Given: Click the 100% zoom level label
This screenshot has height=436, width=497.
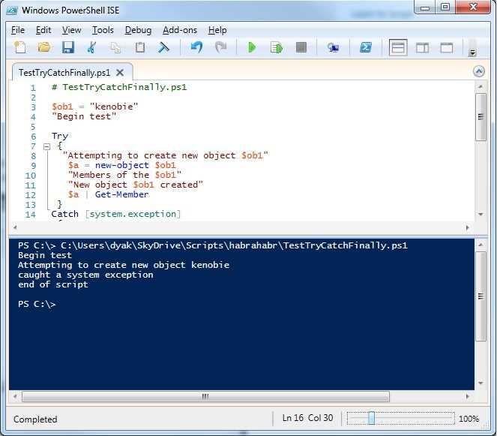Looking at the screenshot, I should (x=469, y=419).
